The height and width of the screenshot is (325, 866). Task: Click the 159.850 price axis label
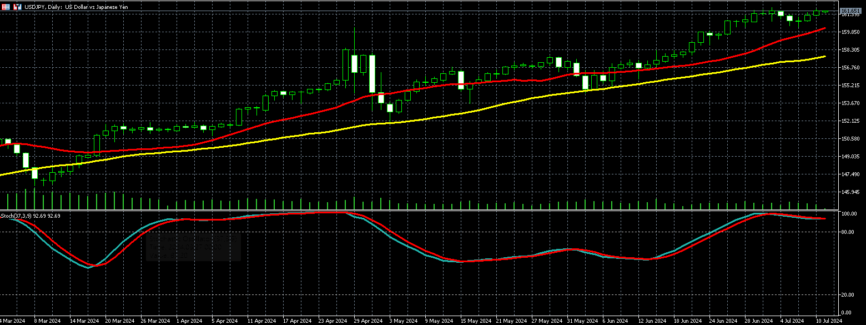[x=850, y=32]
